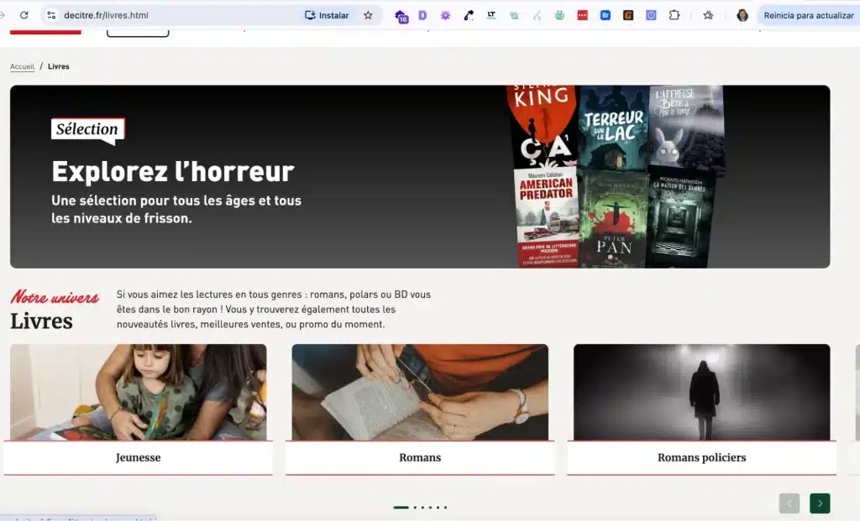This screenshot has width=860, height=521.
Task: Click the L'Affreuse Bête book cover
Action: (x=687, y=129)
